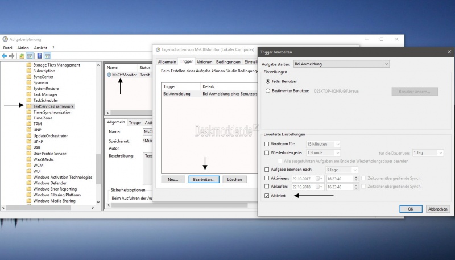Click the blue question mark help toolbar icon

click(39, 56)
